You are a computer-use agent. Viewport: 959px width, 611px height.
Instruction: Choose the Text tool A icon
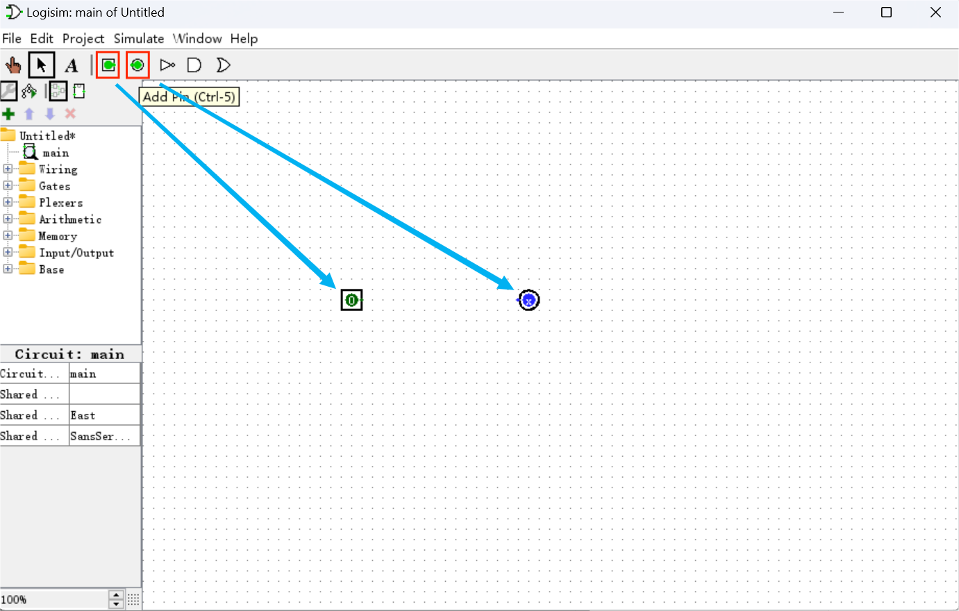tap(72, 65)
